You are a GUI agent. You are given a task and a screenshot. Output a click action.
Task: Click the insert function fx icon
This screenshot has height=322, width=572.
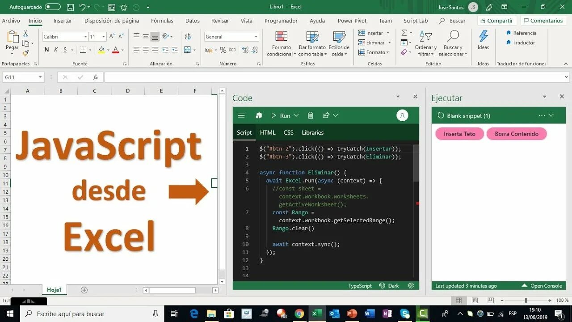(95, 77)
